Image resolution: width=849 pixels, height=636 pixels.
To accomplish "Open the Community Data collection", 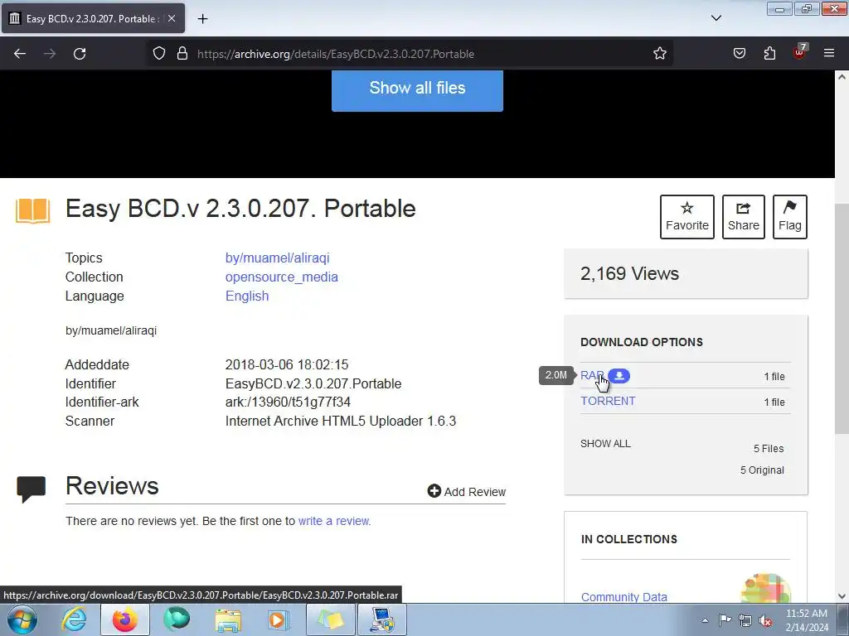I will tap(623, 596).
